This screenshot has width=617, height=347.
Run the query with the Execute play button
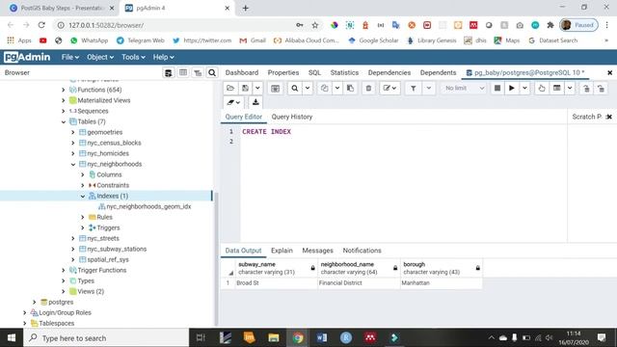pos(512,88)
